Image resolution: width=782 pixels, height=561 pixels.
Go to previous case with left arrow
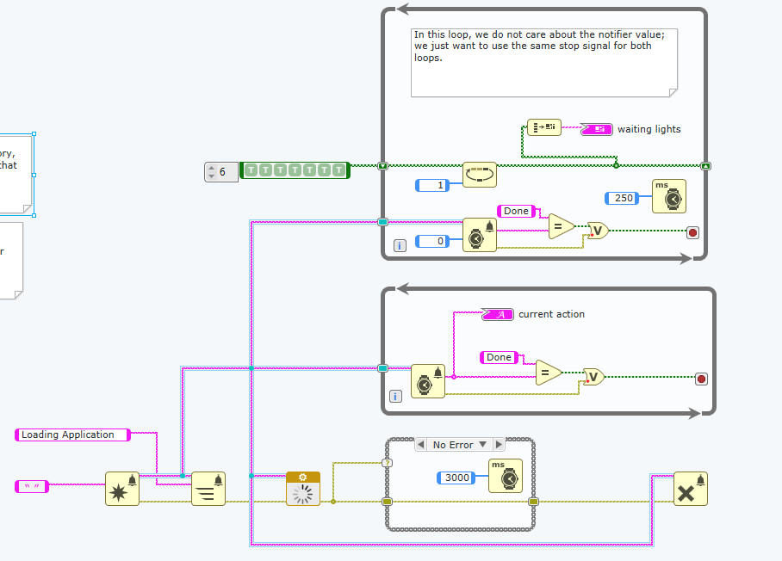tap(421, 444)
